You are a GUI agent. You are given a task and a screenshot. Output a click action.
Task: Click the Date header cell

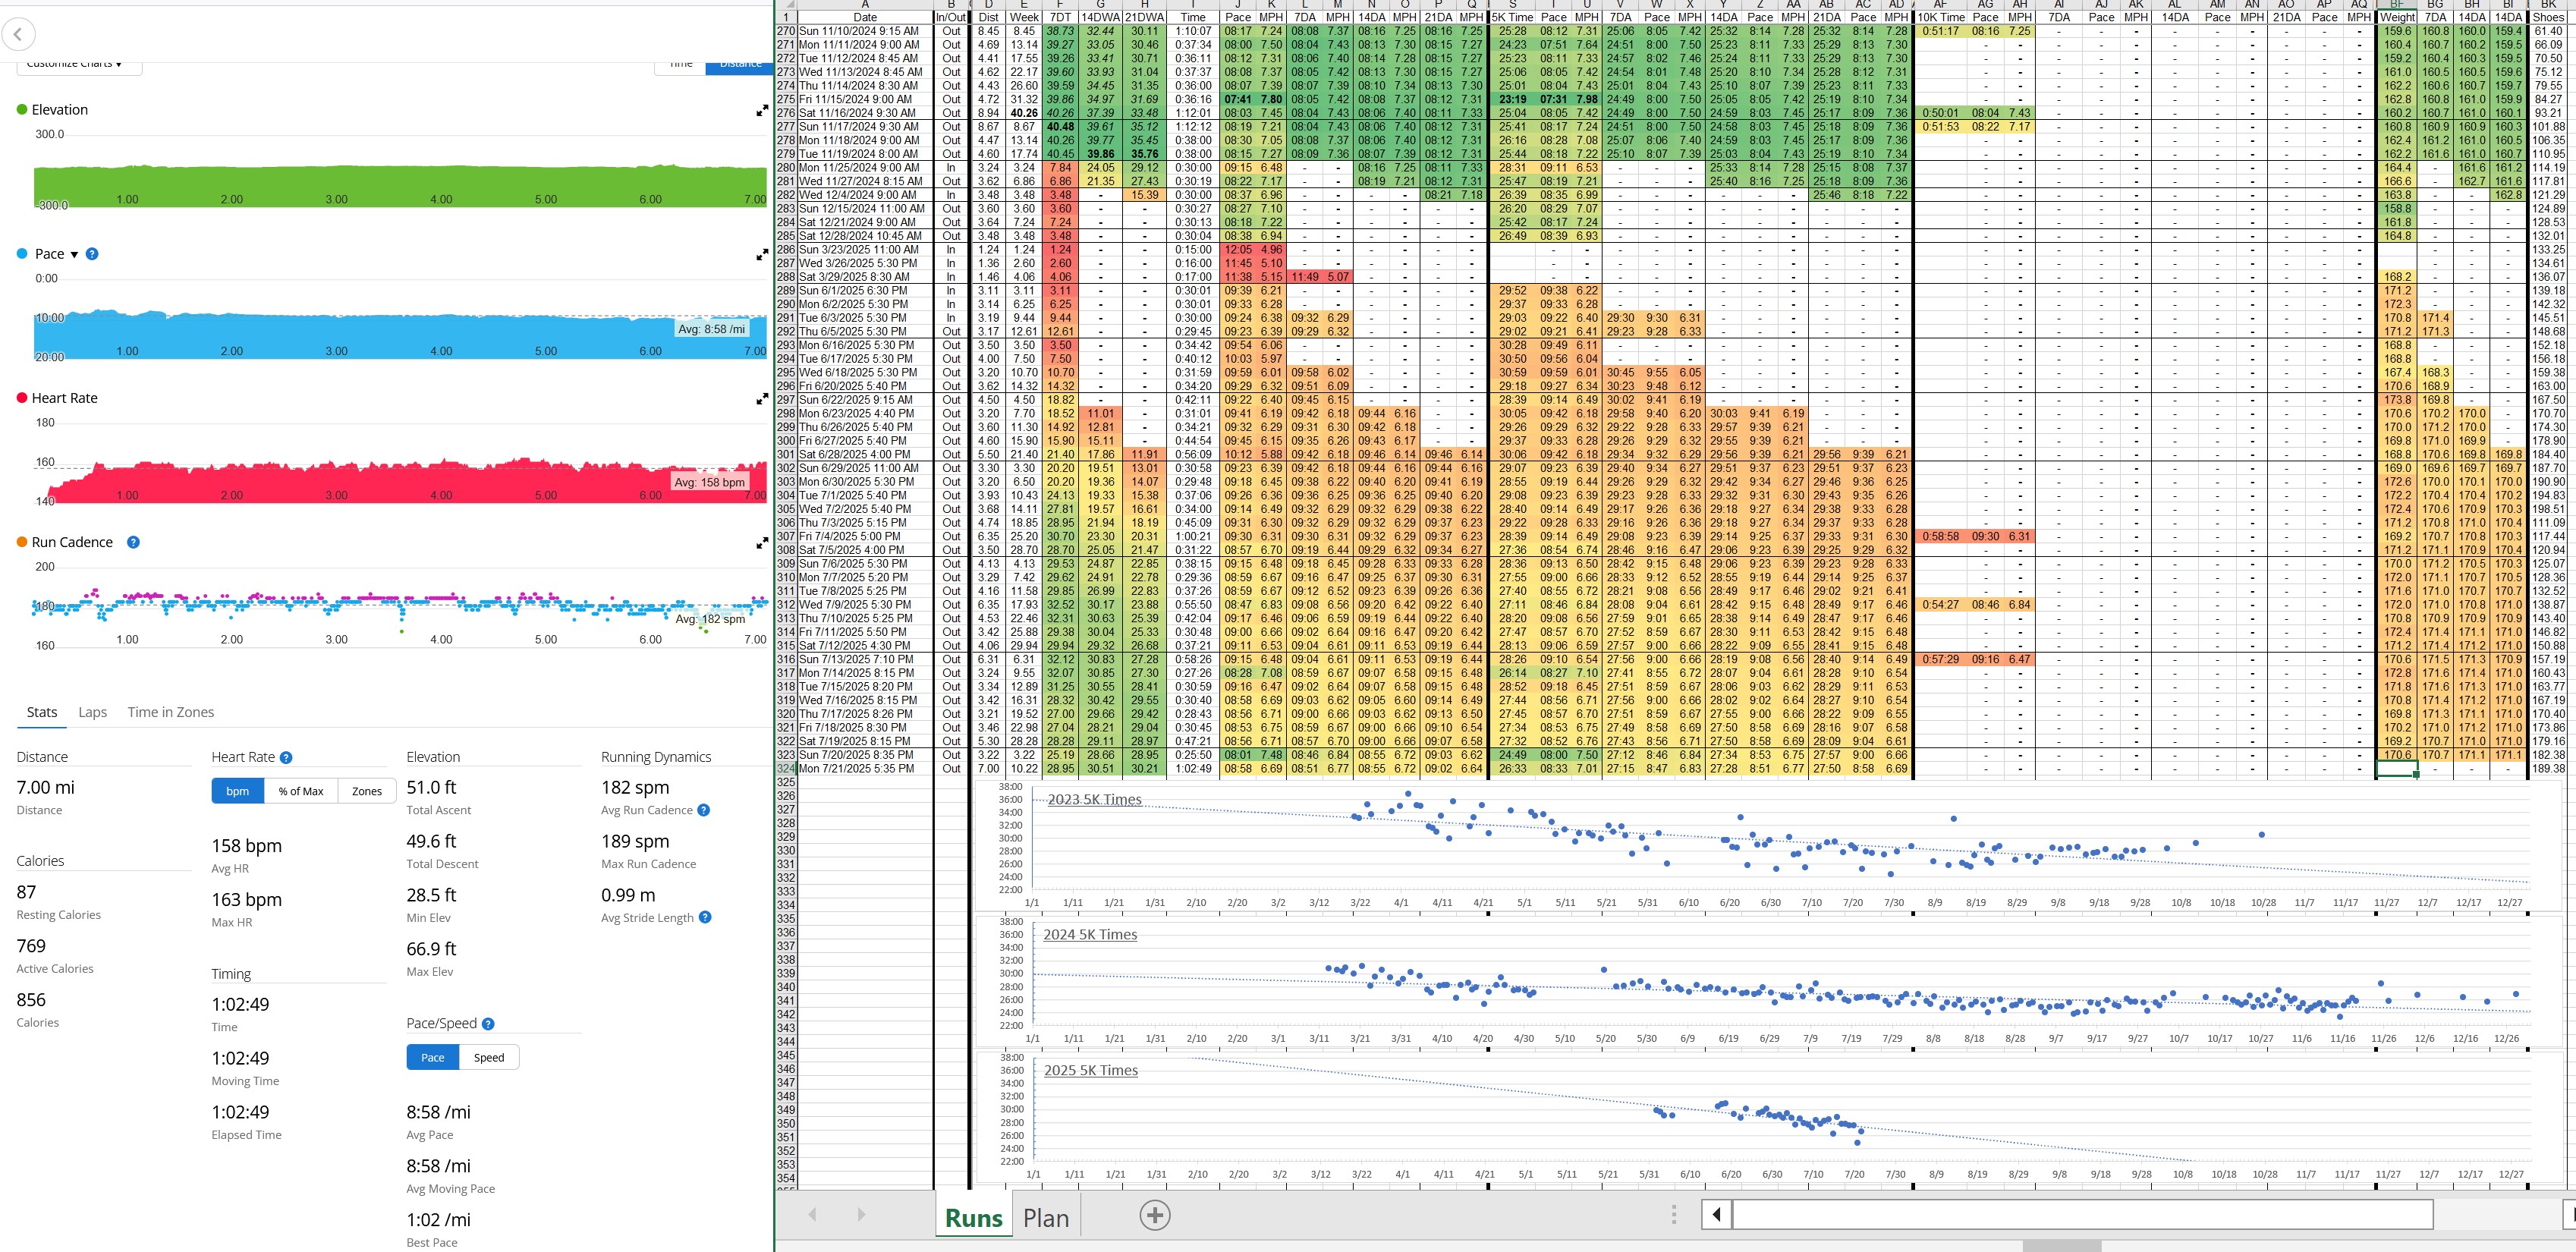coord(865,17)
